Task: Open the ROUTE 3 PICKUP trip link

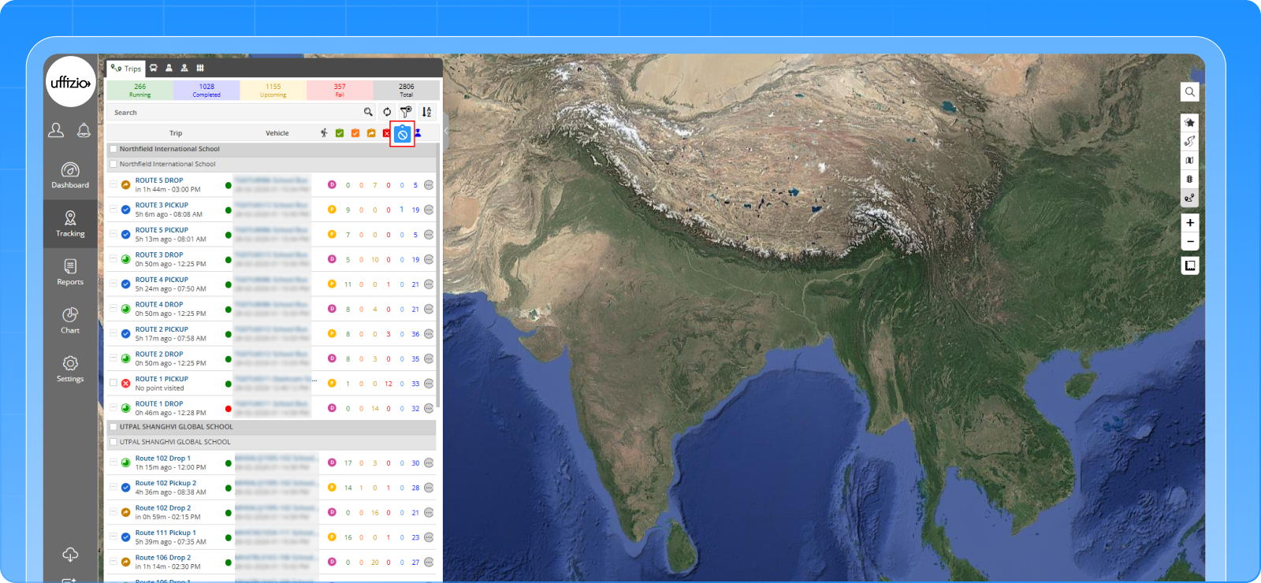Action: coord(162,205)
